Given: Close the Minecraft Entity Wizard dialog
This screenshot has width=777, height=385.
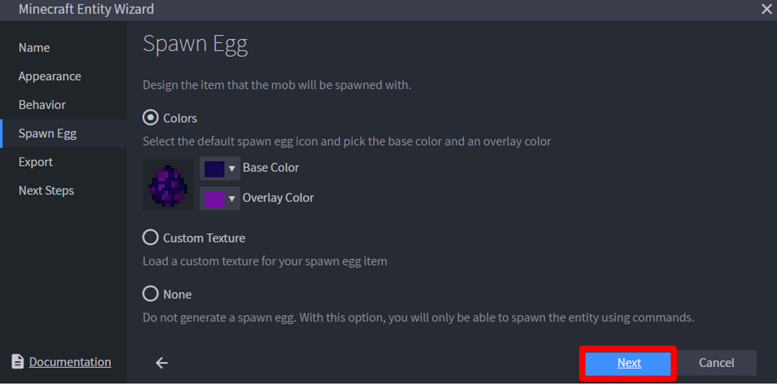Looking at the screenshot, I should [767, 9].
